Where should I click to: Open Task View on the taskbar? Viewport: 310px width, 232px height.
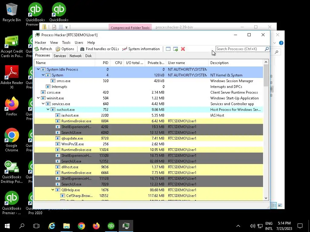click(x=36, y=226)
